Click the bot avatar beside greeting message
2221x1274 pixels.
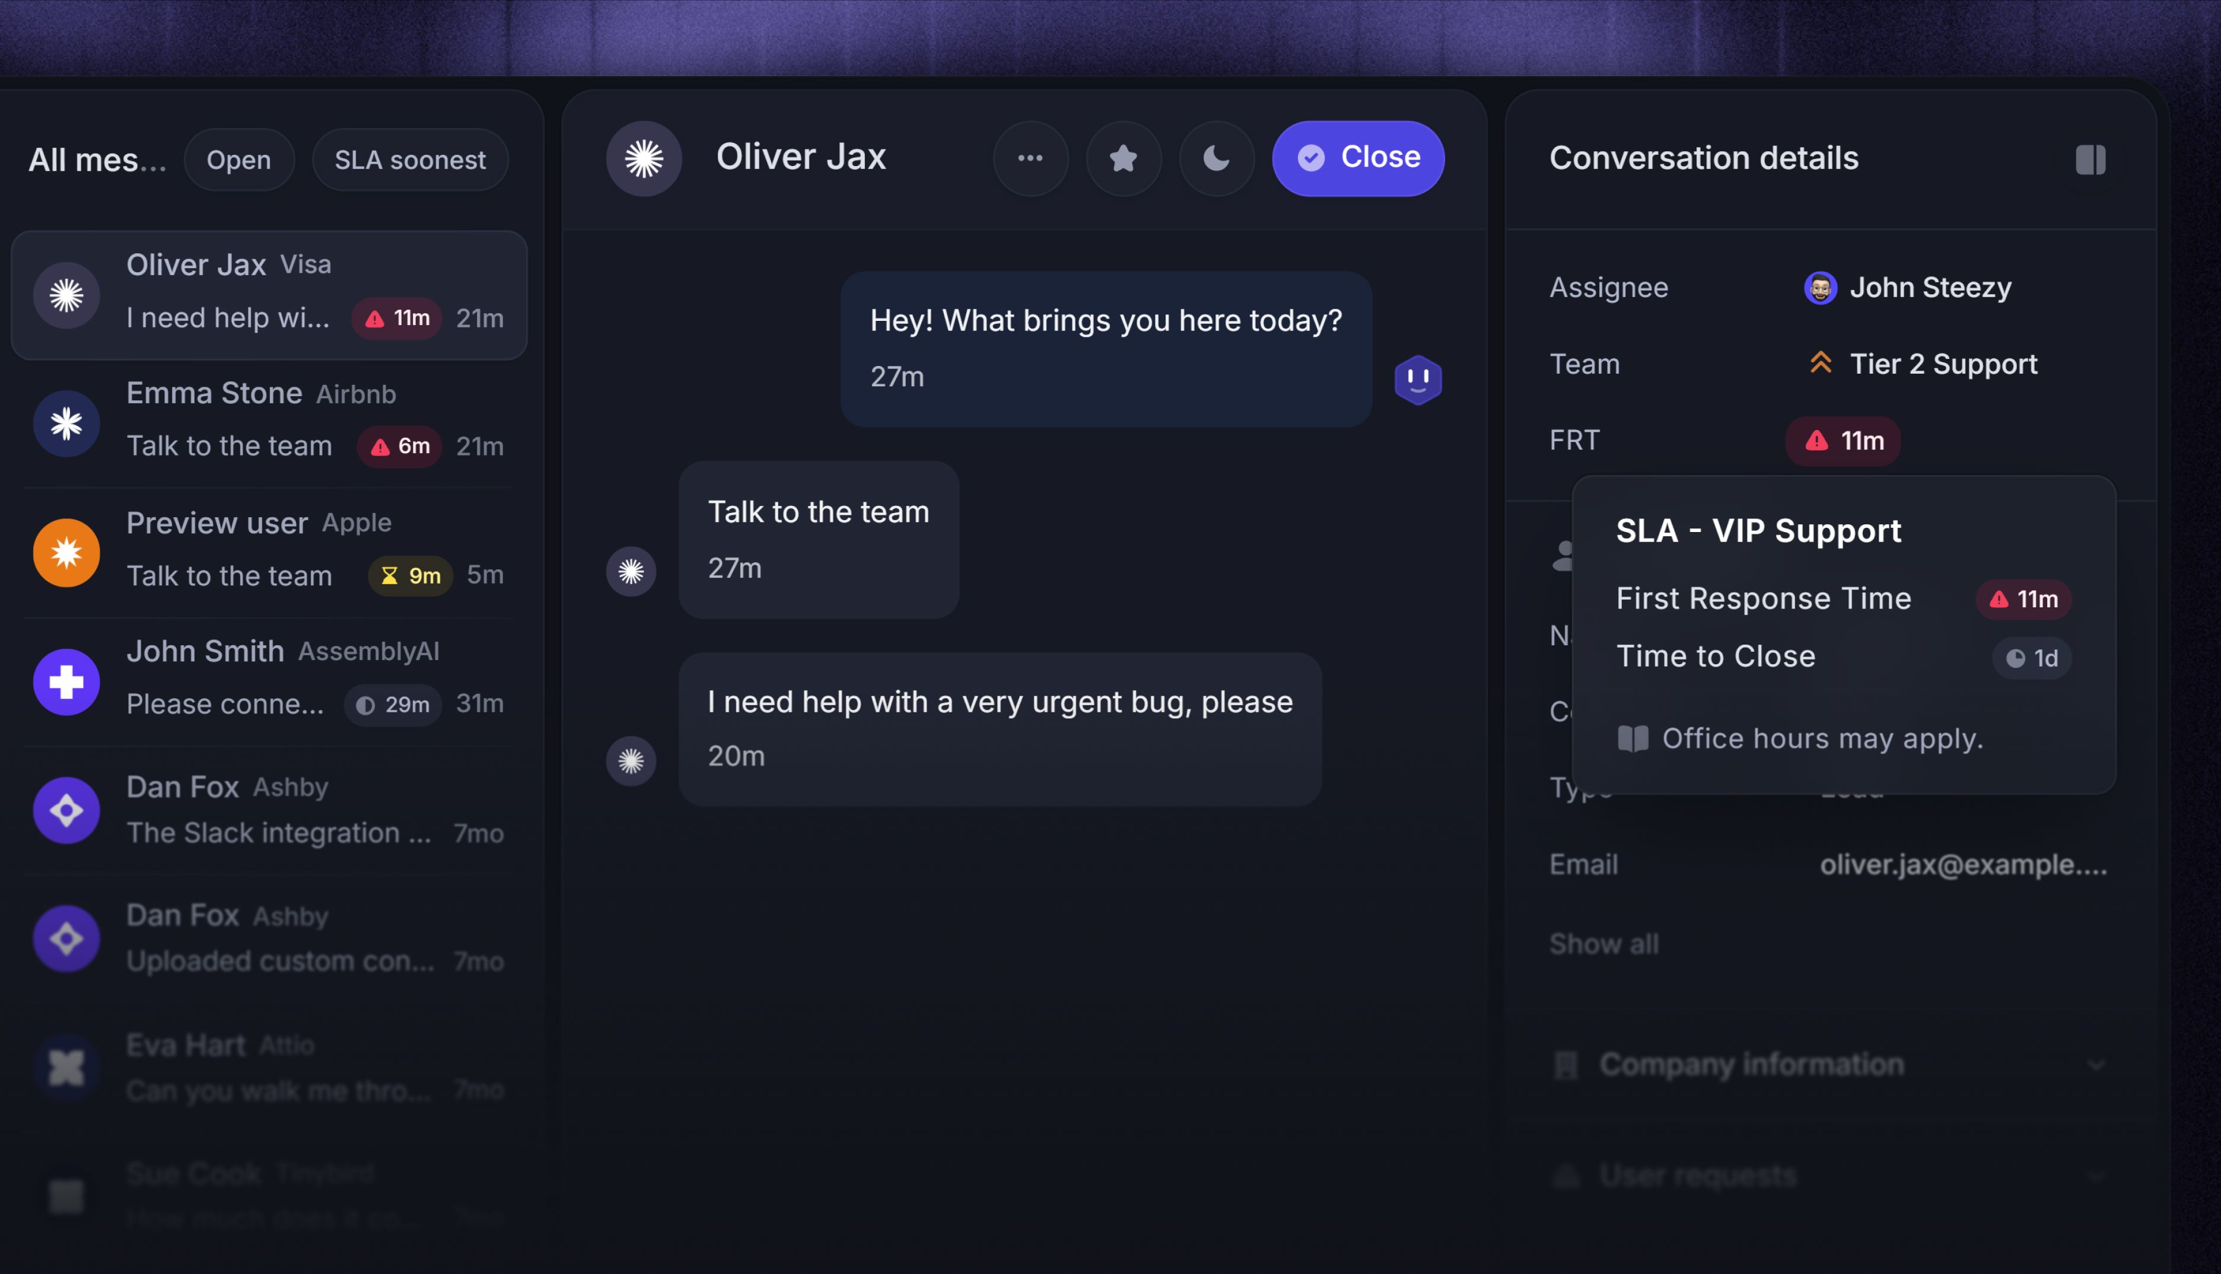[x=1418, y=380]
